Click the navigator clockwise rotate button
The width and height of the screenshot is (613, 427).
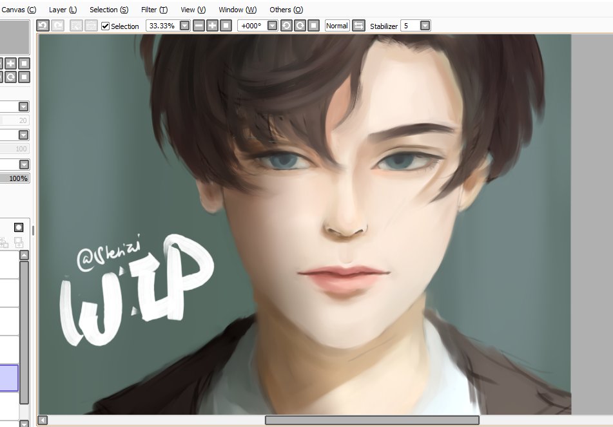tap(10, 77)
